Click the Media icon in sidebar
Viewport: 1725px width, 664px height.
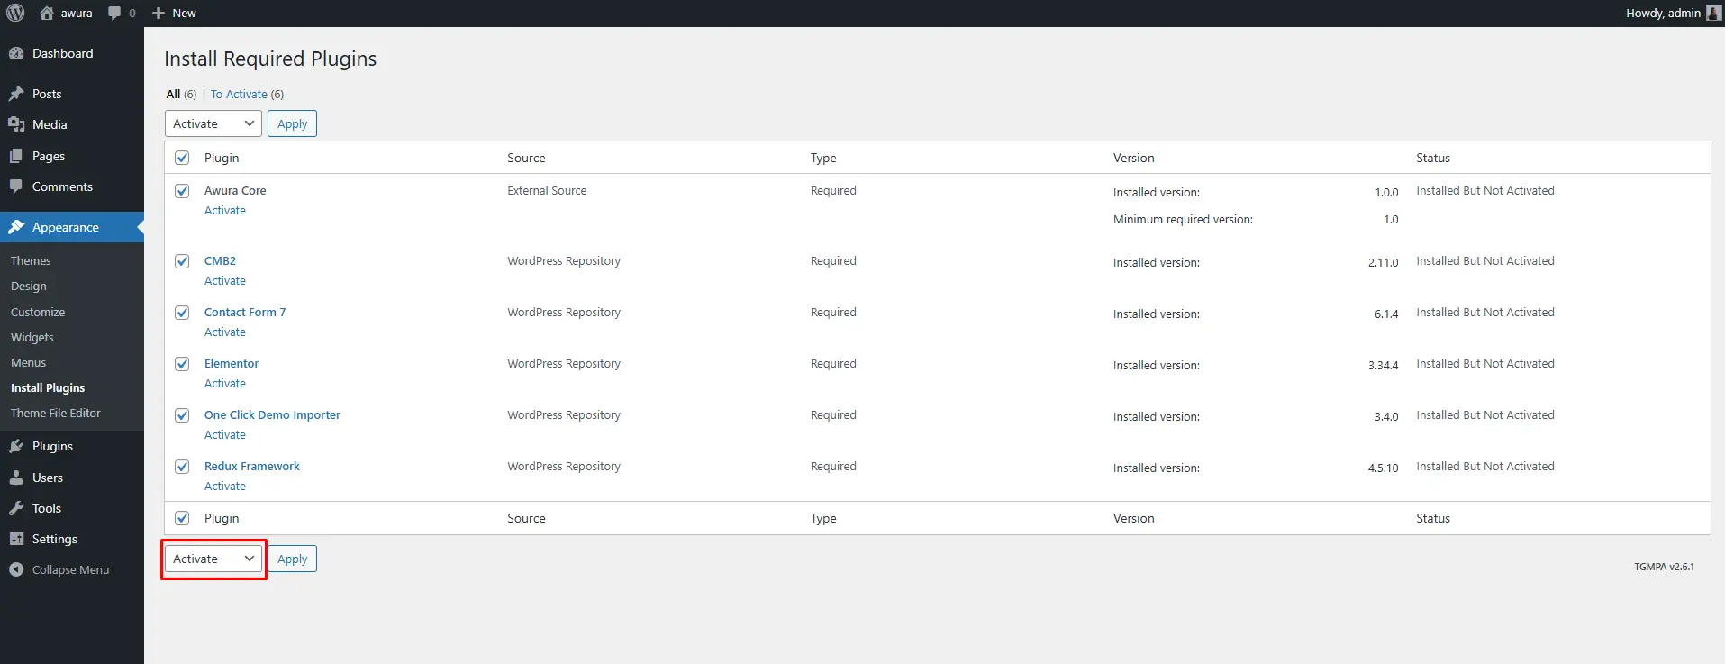click(x=16, y=124)
